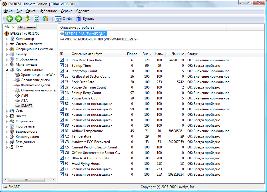Sort by the Данные column header
267x192 pixels.
178,54
